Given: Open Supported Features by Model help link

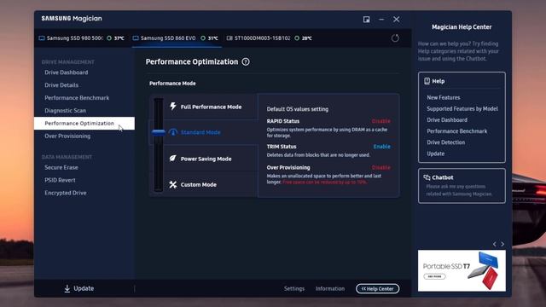Looking at the screenshot, I should 462,108.
